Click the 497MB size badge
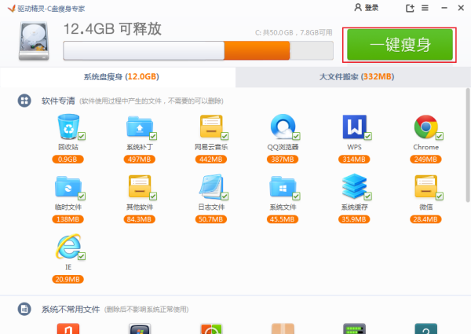This screenshot has height=334, width=471. 140,159
